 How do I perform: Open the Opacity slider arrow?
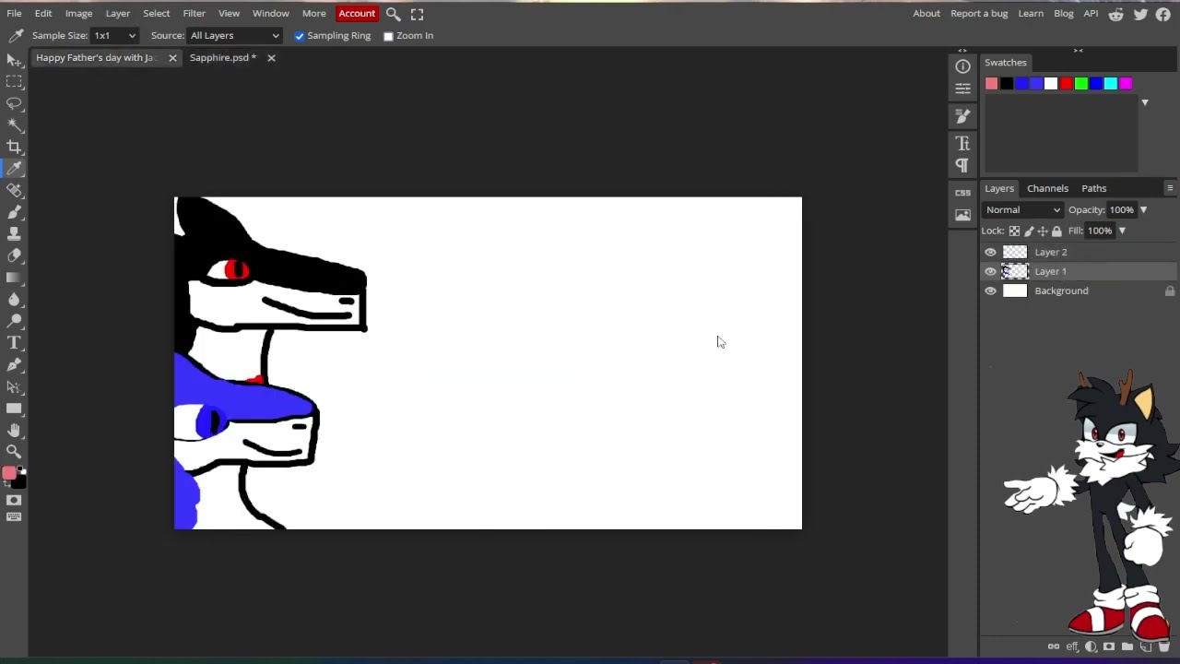(1143, 210)
